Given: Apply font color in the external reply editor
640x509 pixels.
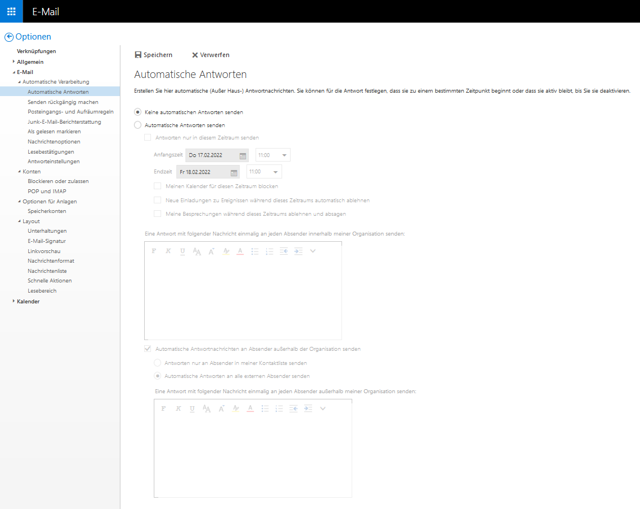Looking at the screenshot, I should [x=249, y=408].
